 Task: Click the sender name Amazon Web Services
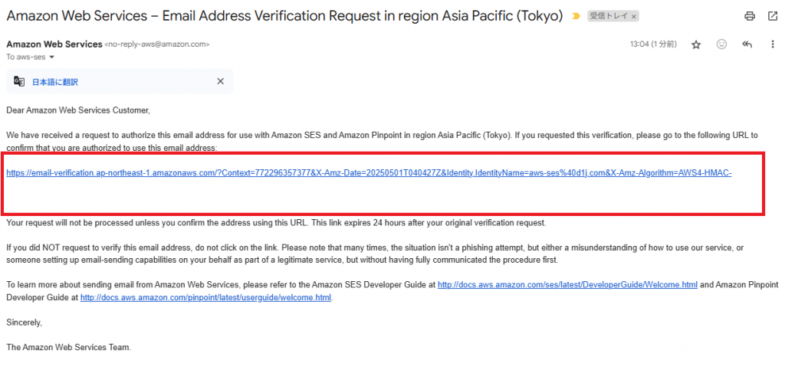[x=54, y=44]
